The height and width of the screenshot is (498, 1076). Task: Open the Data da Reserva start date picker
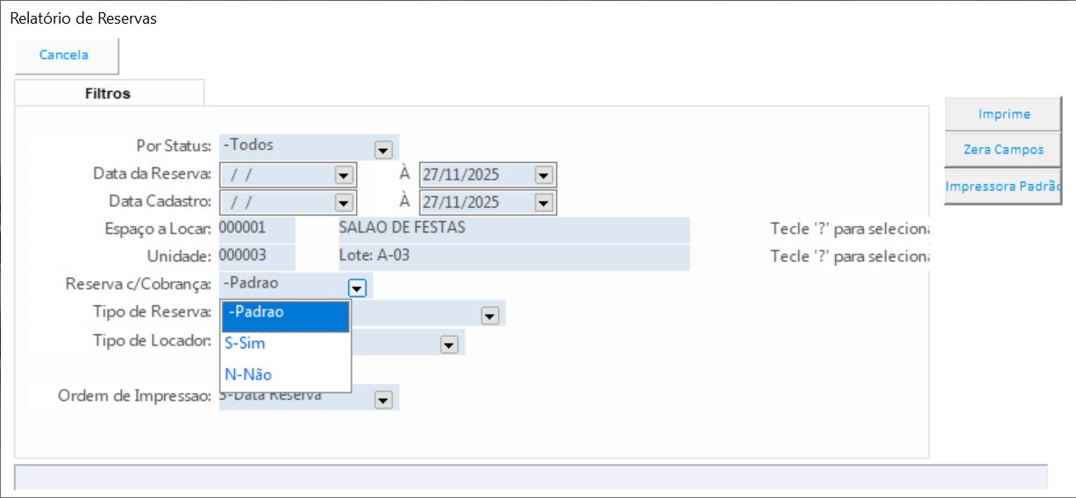pos(343,175)
